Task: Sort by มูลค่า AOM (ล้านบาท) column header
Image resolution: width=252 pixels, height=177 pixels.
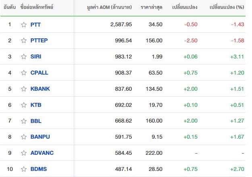Action: click(x=109, y=7)
